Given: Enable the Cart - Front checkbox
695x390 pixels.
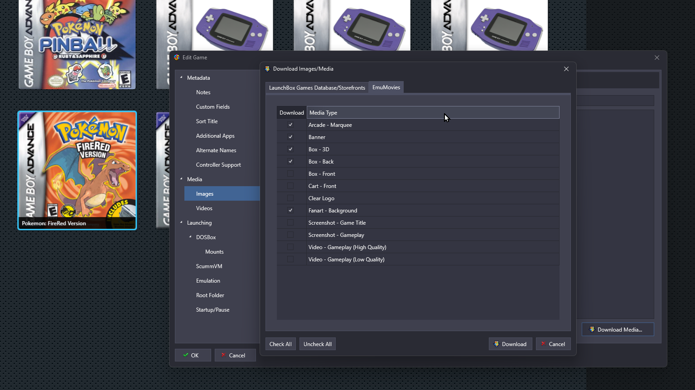Looking at the screenshot, I should click(290, 186).
